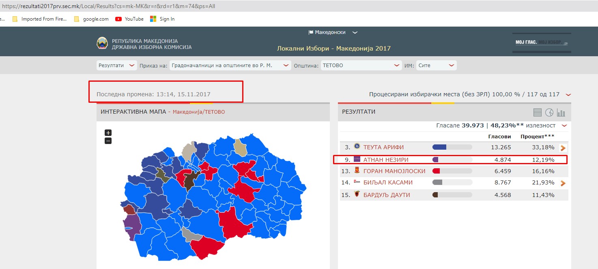Open the Приказ на mayors dropdown
The image size is (598, 269).
click(x=230, y=66)
